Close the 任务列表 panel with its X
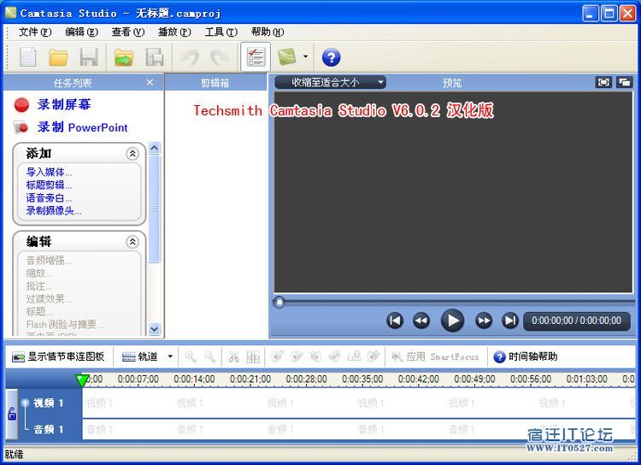This screenshot has width=641, height=465. click(x=150, y=83)
